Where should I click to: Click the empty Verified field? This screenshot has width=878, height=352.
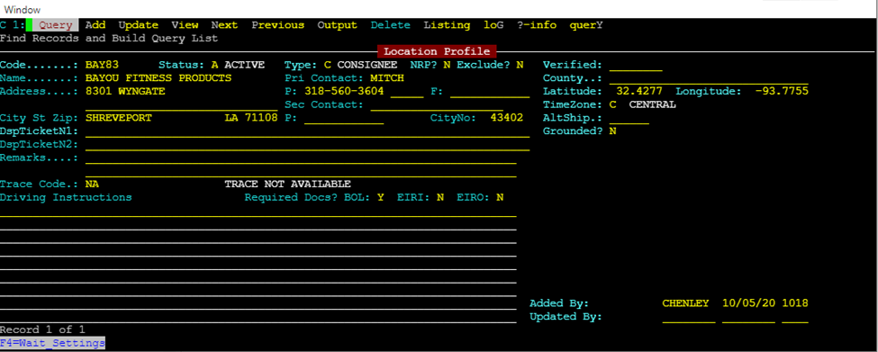pyautogui.click(x=636, y=66)
